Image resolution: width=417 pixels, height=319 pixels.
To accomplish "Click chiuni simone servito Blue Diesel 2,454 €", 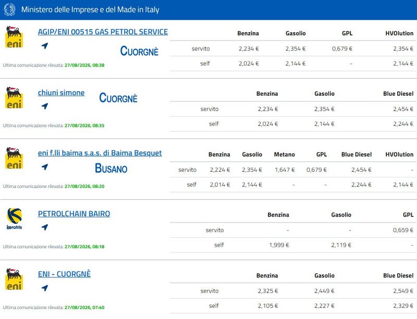I will [x=403, y=109].
